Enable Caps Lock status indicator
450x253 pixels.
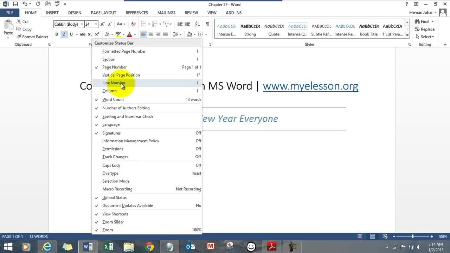[147, 166]
